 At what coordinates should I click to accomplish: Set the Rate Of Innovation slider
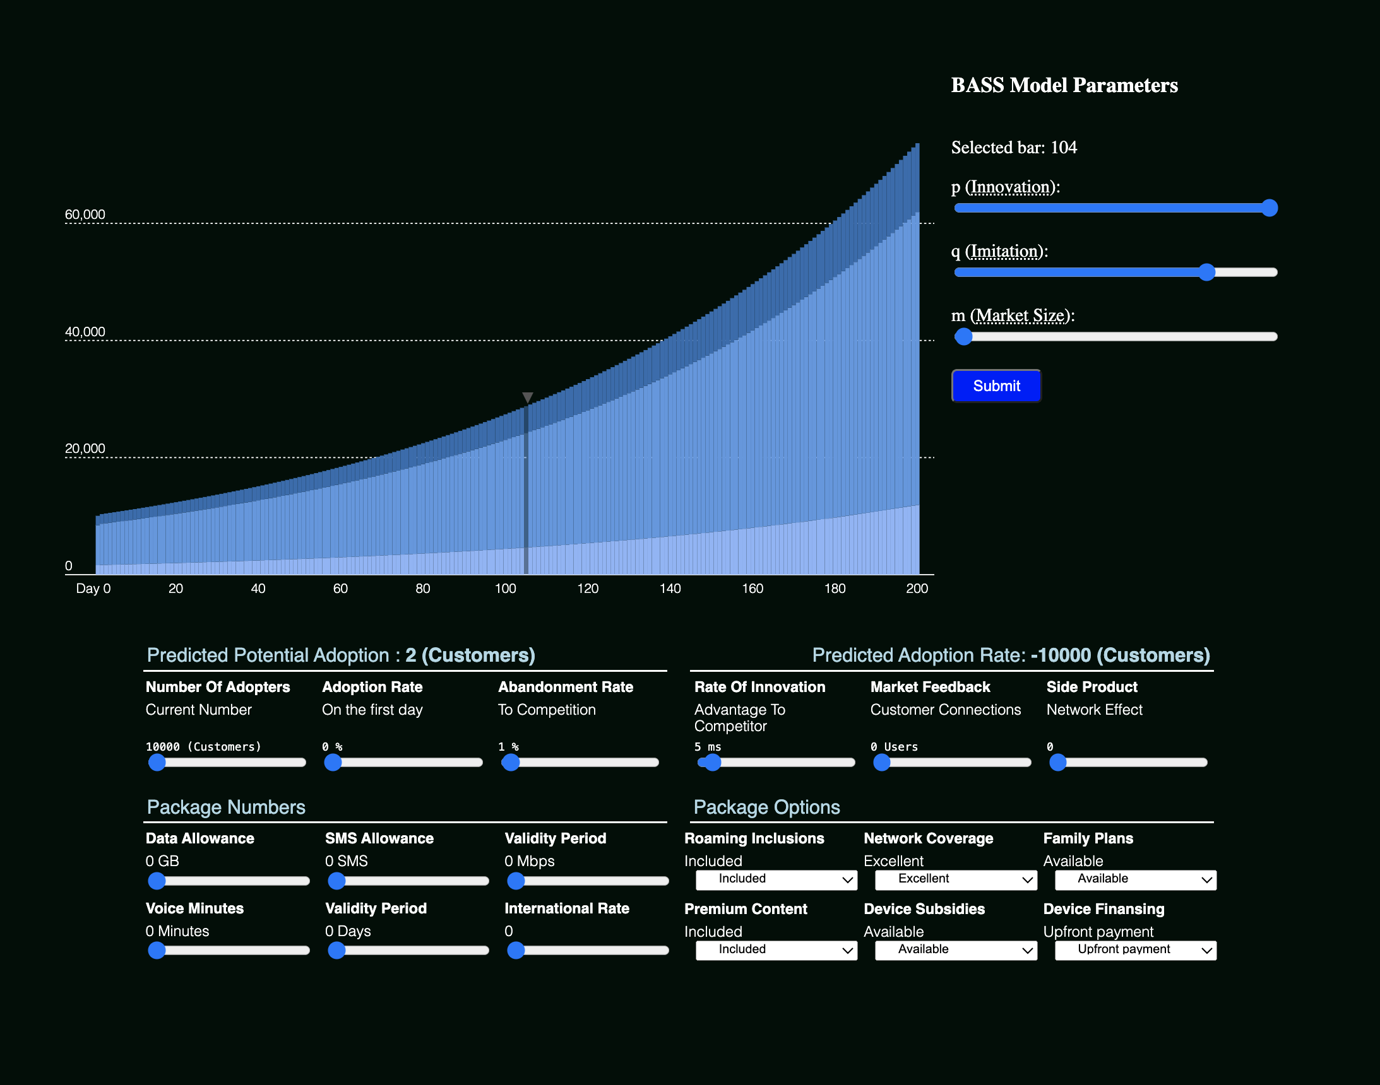[775, 762]
